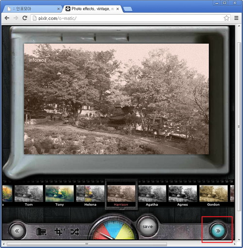Select the Harrison effect thumbnail
The width and height of the screenshot is (243, 248).
(x=121, y=194)
